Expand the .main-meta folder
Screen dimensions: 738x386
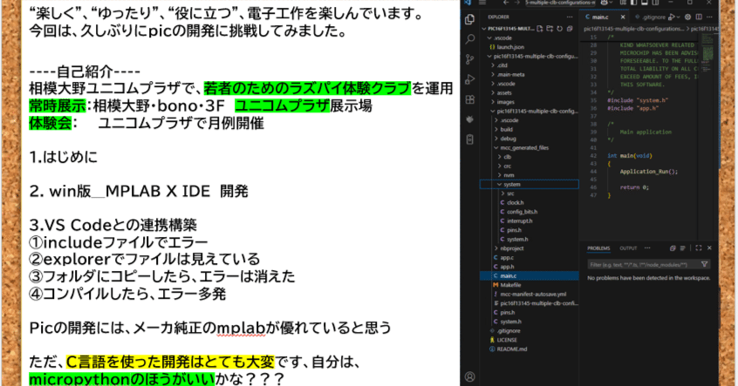point(529,74)
